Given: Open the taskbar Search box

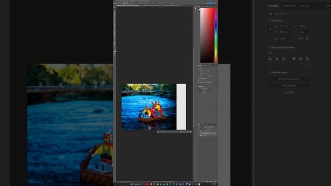Looking at the screenshot, I should tap(141, 184).
